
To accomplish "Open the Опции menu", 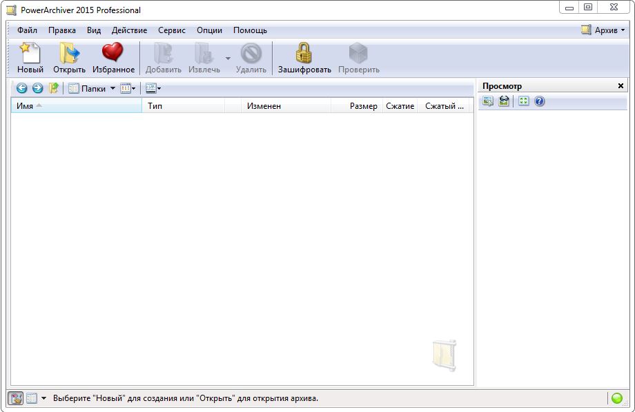I will (x=209, y=30).
